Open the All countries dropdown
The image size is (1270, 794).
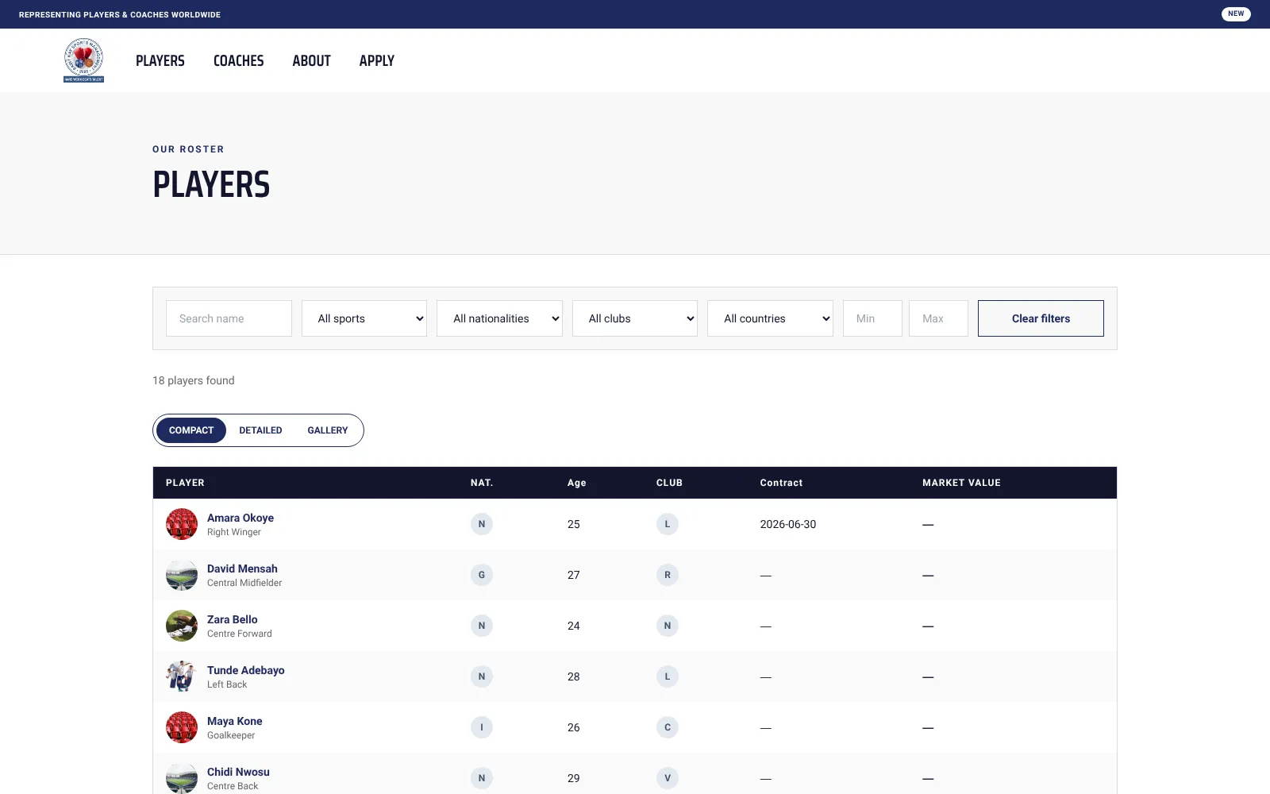770,318
